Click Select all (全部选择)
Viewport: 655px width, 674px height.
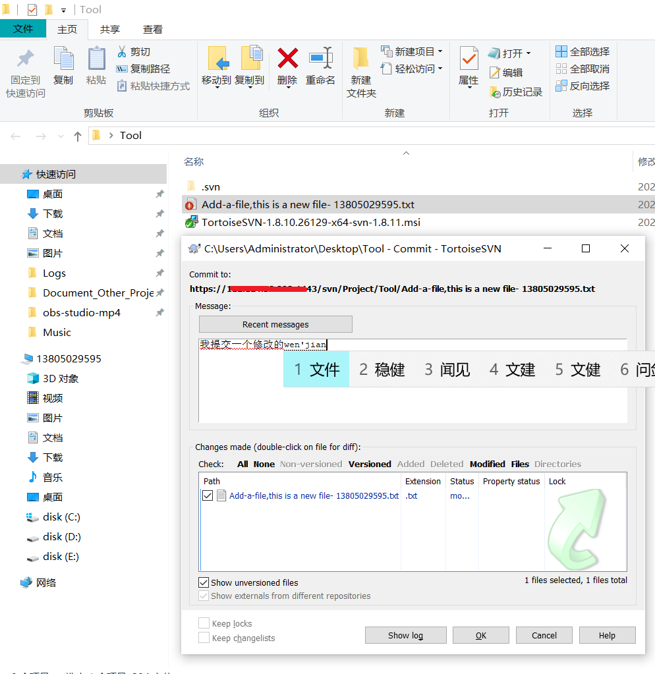click(x=583, y=51)
